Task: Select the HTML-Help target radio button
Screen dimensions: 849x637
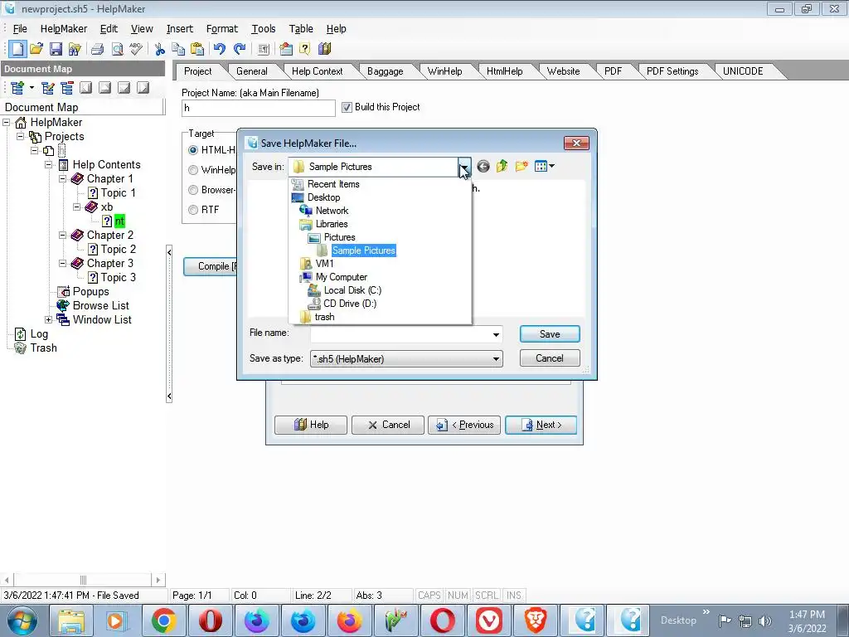Action: [192, 150]
